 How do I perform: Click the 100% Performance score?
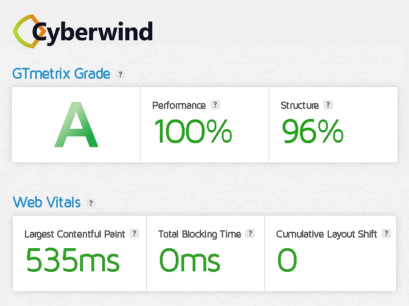(x=193, y=131)
